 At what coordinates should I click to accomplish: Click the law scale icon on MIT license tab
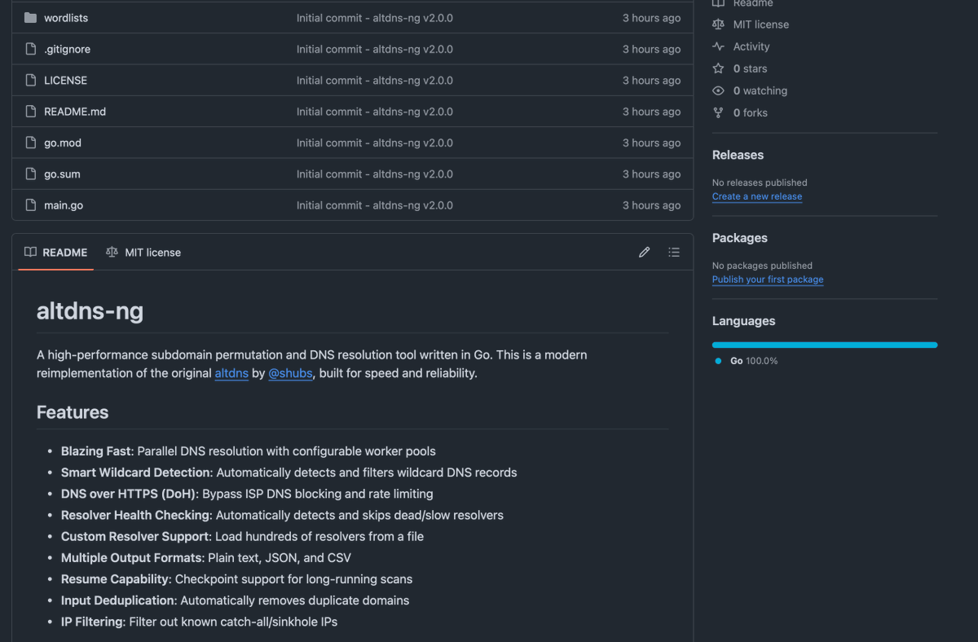click(112, 253)
